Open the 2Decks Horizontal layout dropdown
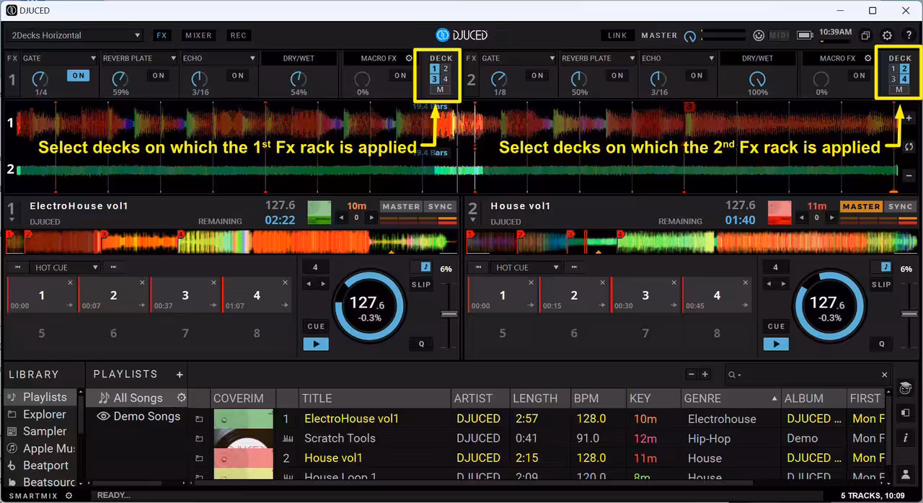This screenshot has height=503, width=923. [x=75, y=35]
